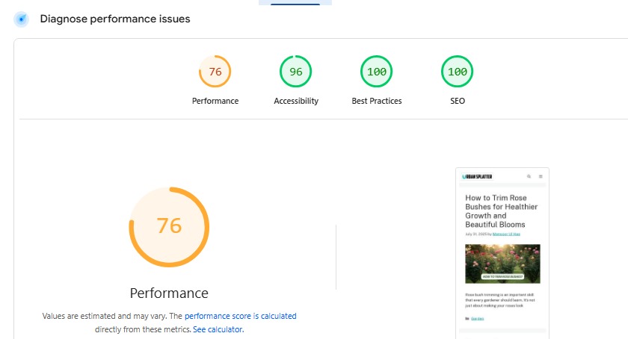Click the Diagnose performance issues icon
This screenshot has height=339, width=628.
point(22,19)
